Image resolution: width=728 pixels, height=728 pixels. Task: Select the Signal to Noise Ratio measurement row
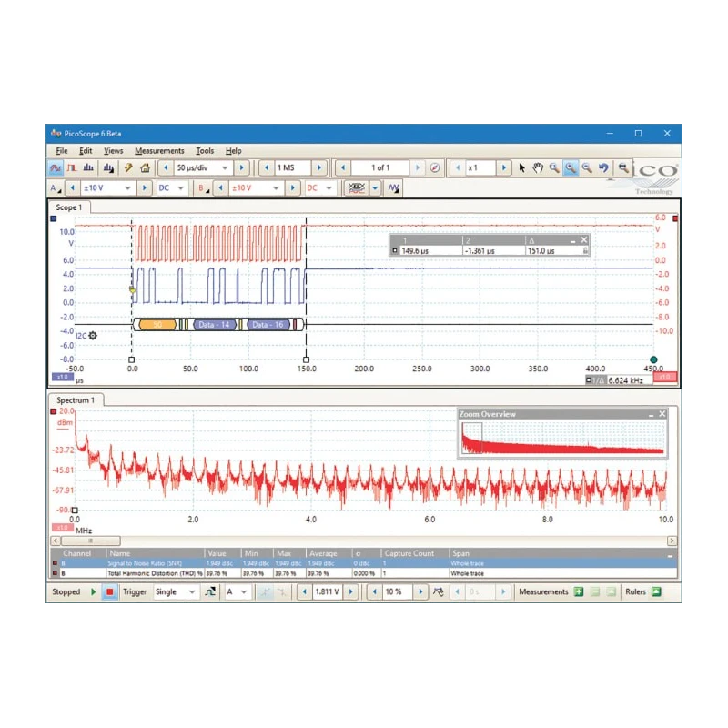363,563
